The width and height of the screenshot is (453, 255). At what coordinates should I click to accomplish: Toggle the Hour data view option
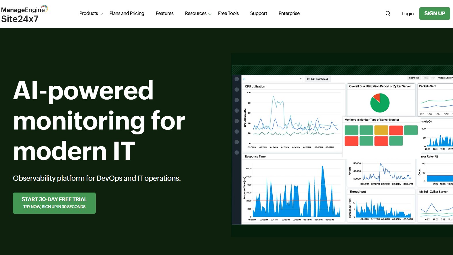pos(432,78)
